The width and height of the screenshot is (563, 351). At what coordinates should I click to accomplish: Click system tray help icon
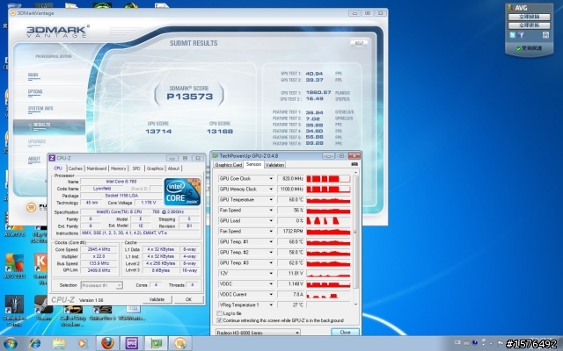[475, 342]
